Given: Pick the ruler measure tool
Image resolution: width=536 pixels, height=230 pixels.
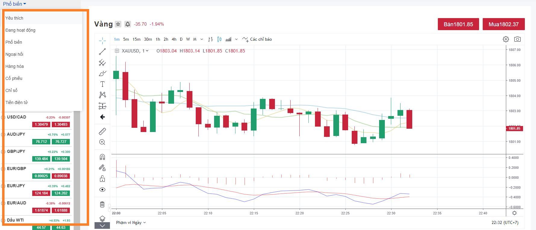Looking at the screenshot, I should click(102, 131).
